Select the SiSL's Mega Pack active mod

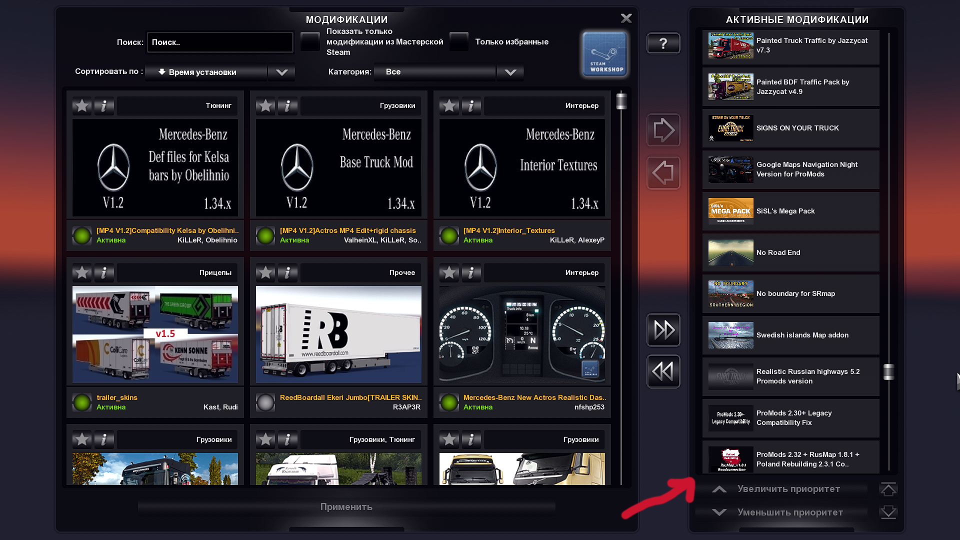click(x=790, y=211)
